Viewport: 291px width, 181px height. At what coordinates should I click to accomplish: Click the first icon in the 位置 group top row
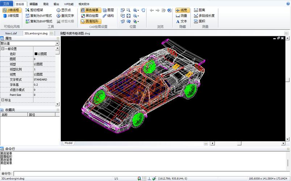tap(123, 10)
